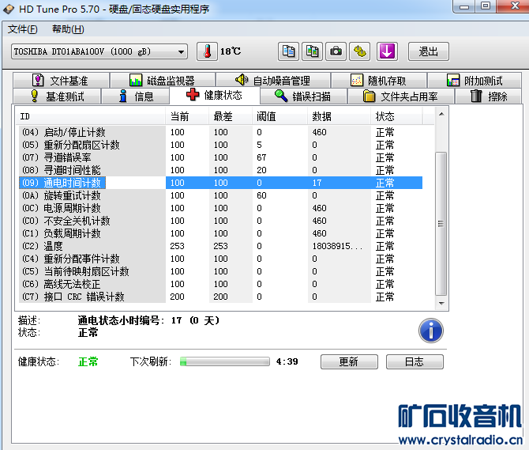Select row (09) 通电时间计数

tap(220, 183)
